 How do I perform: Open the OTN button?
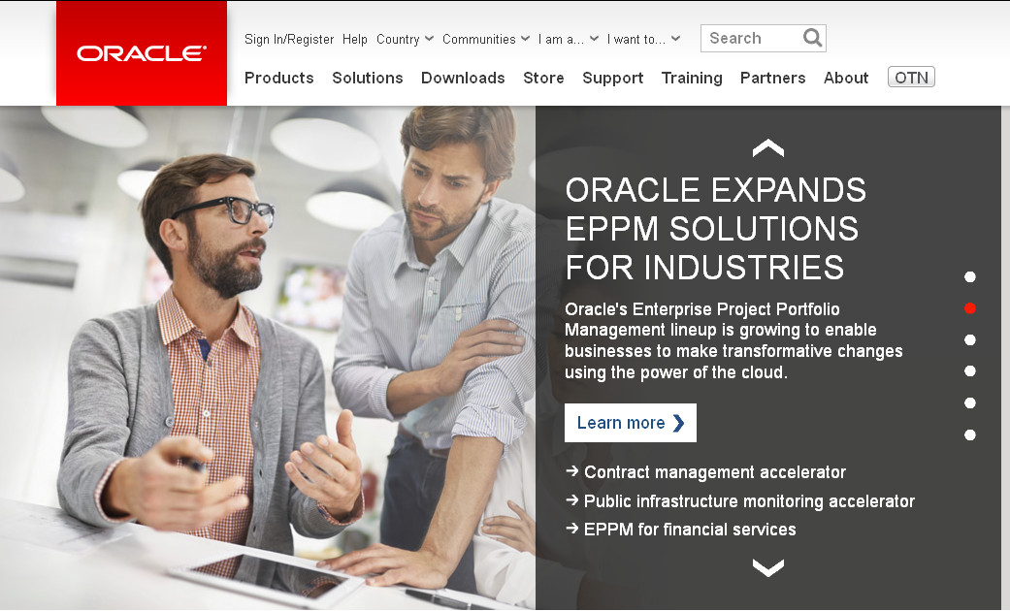(x=911, y=78)
